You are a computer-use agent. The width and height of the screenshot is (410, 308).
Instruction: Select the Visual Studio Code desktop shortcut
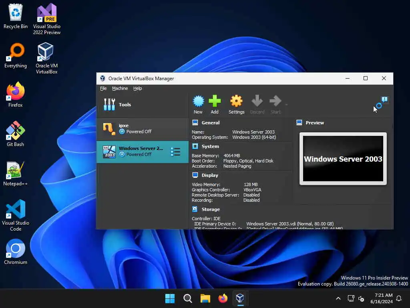[16, 215]
